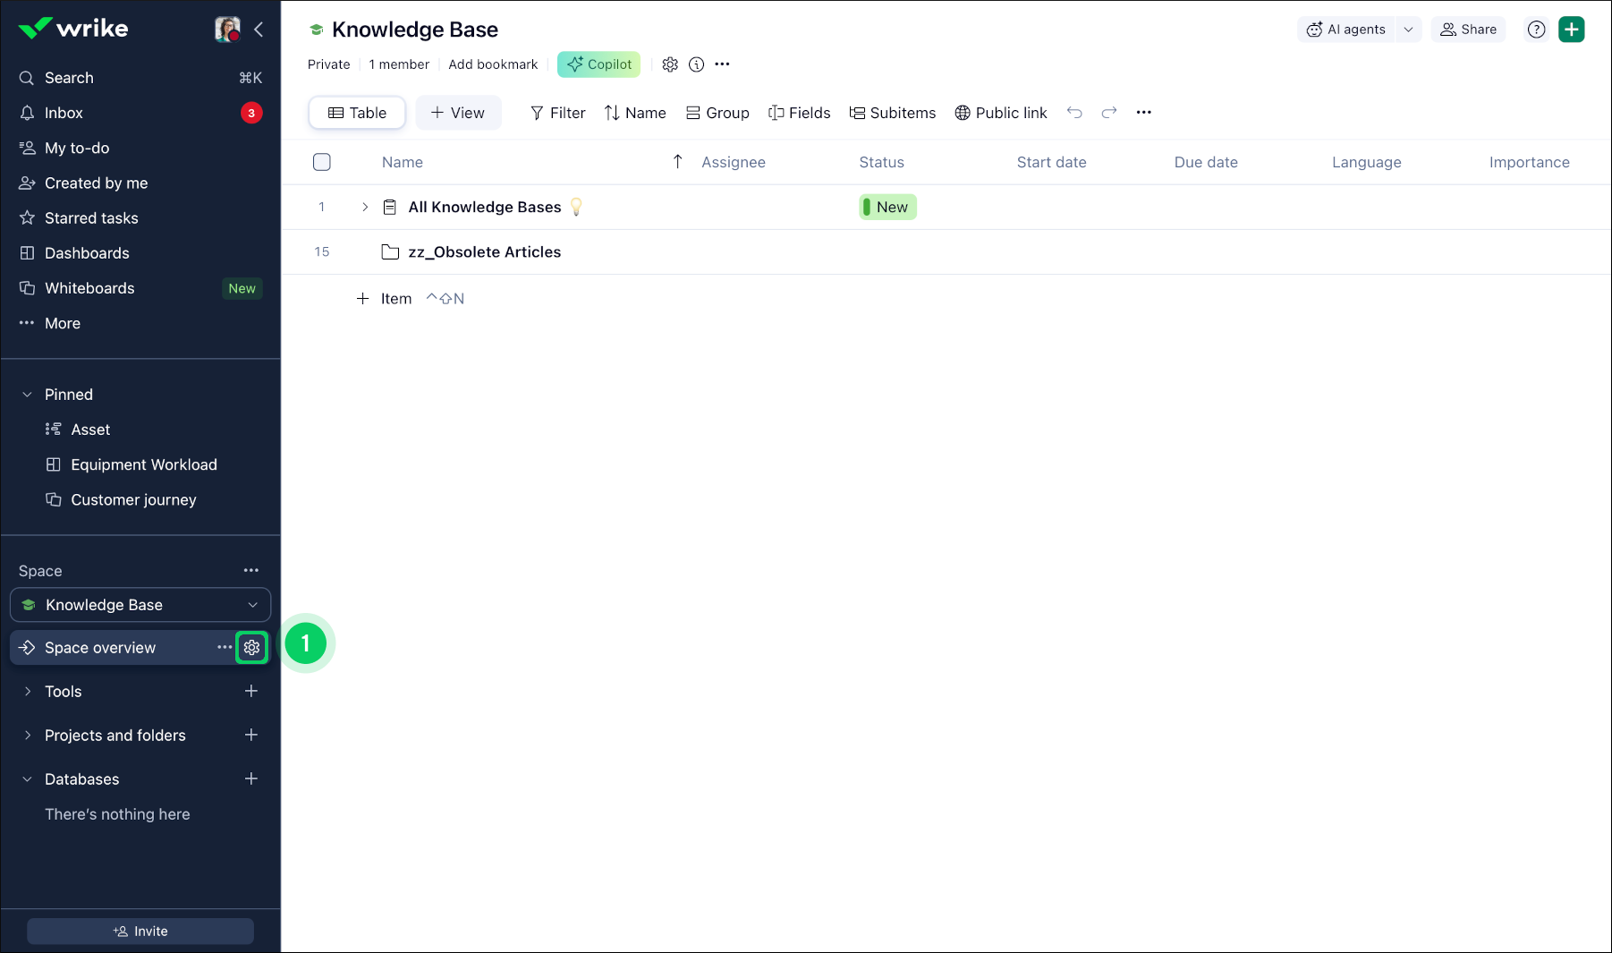
Task: Collapse the Pinned section
Action: 27,395
